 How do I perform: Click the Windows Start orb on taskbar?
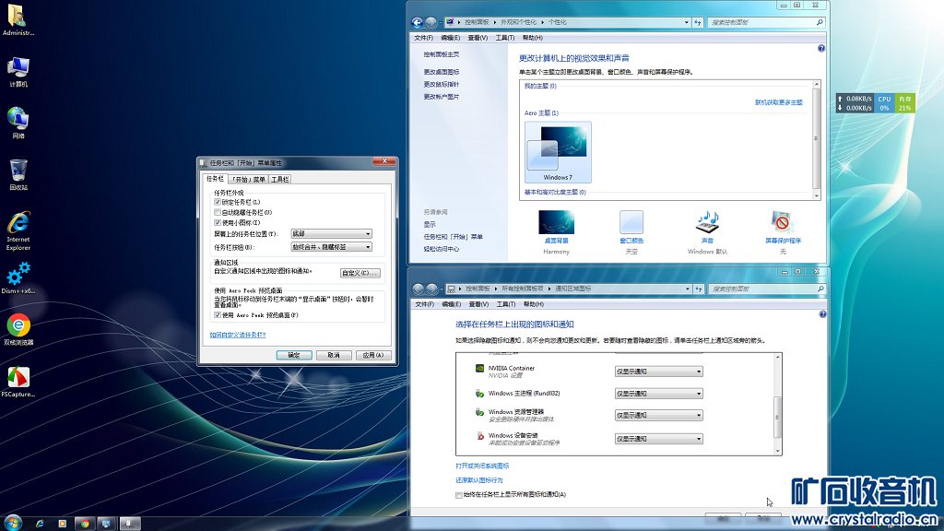(13, 523)
